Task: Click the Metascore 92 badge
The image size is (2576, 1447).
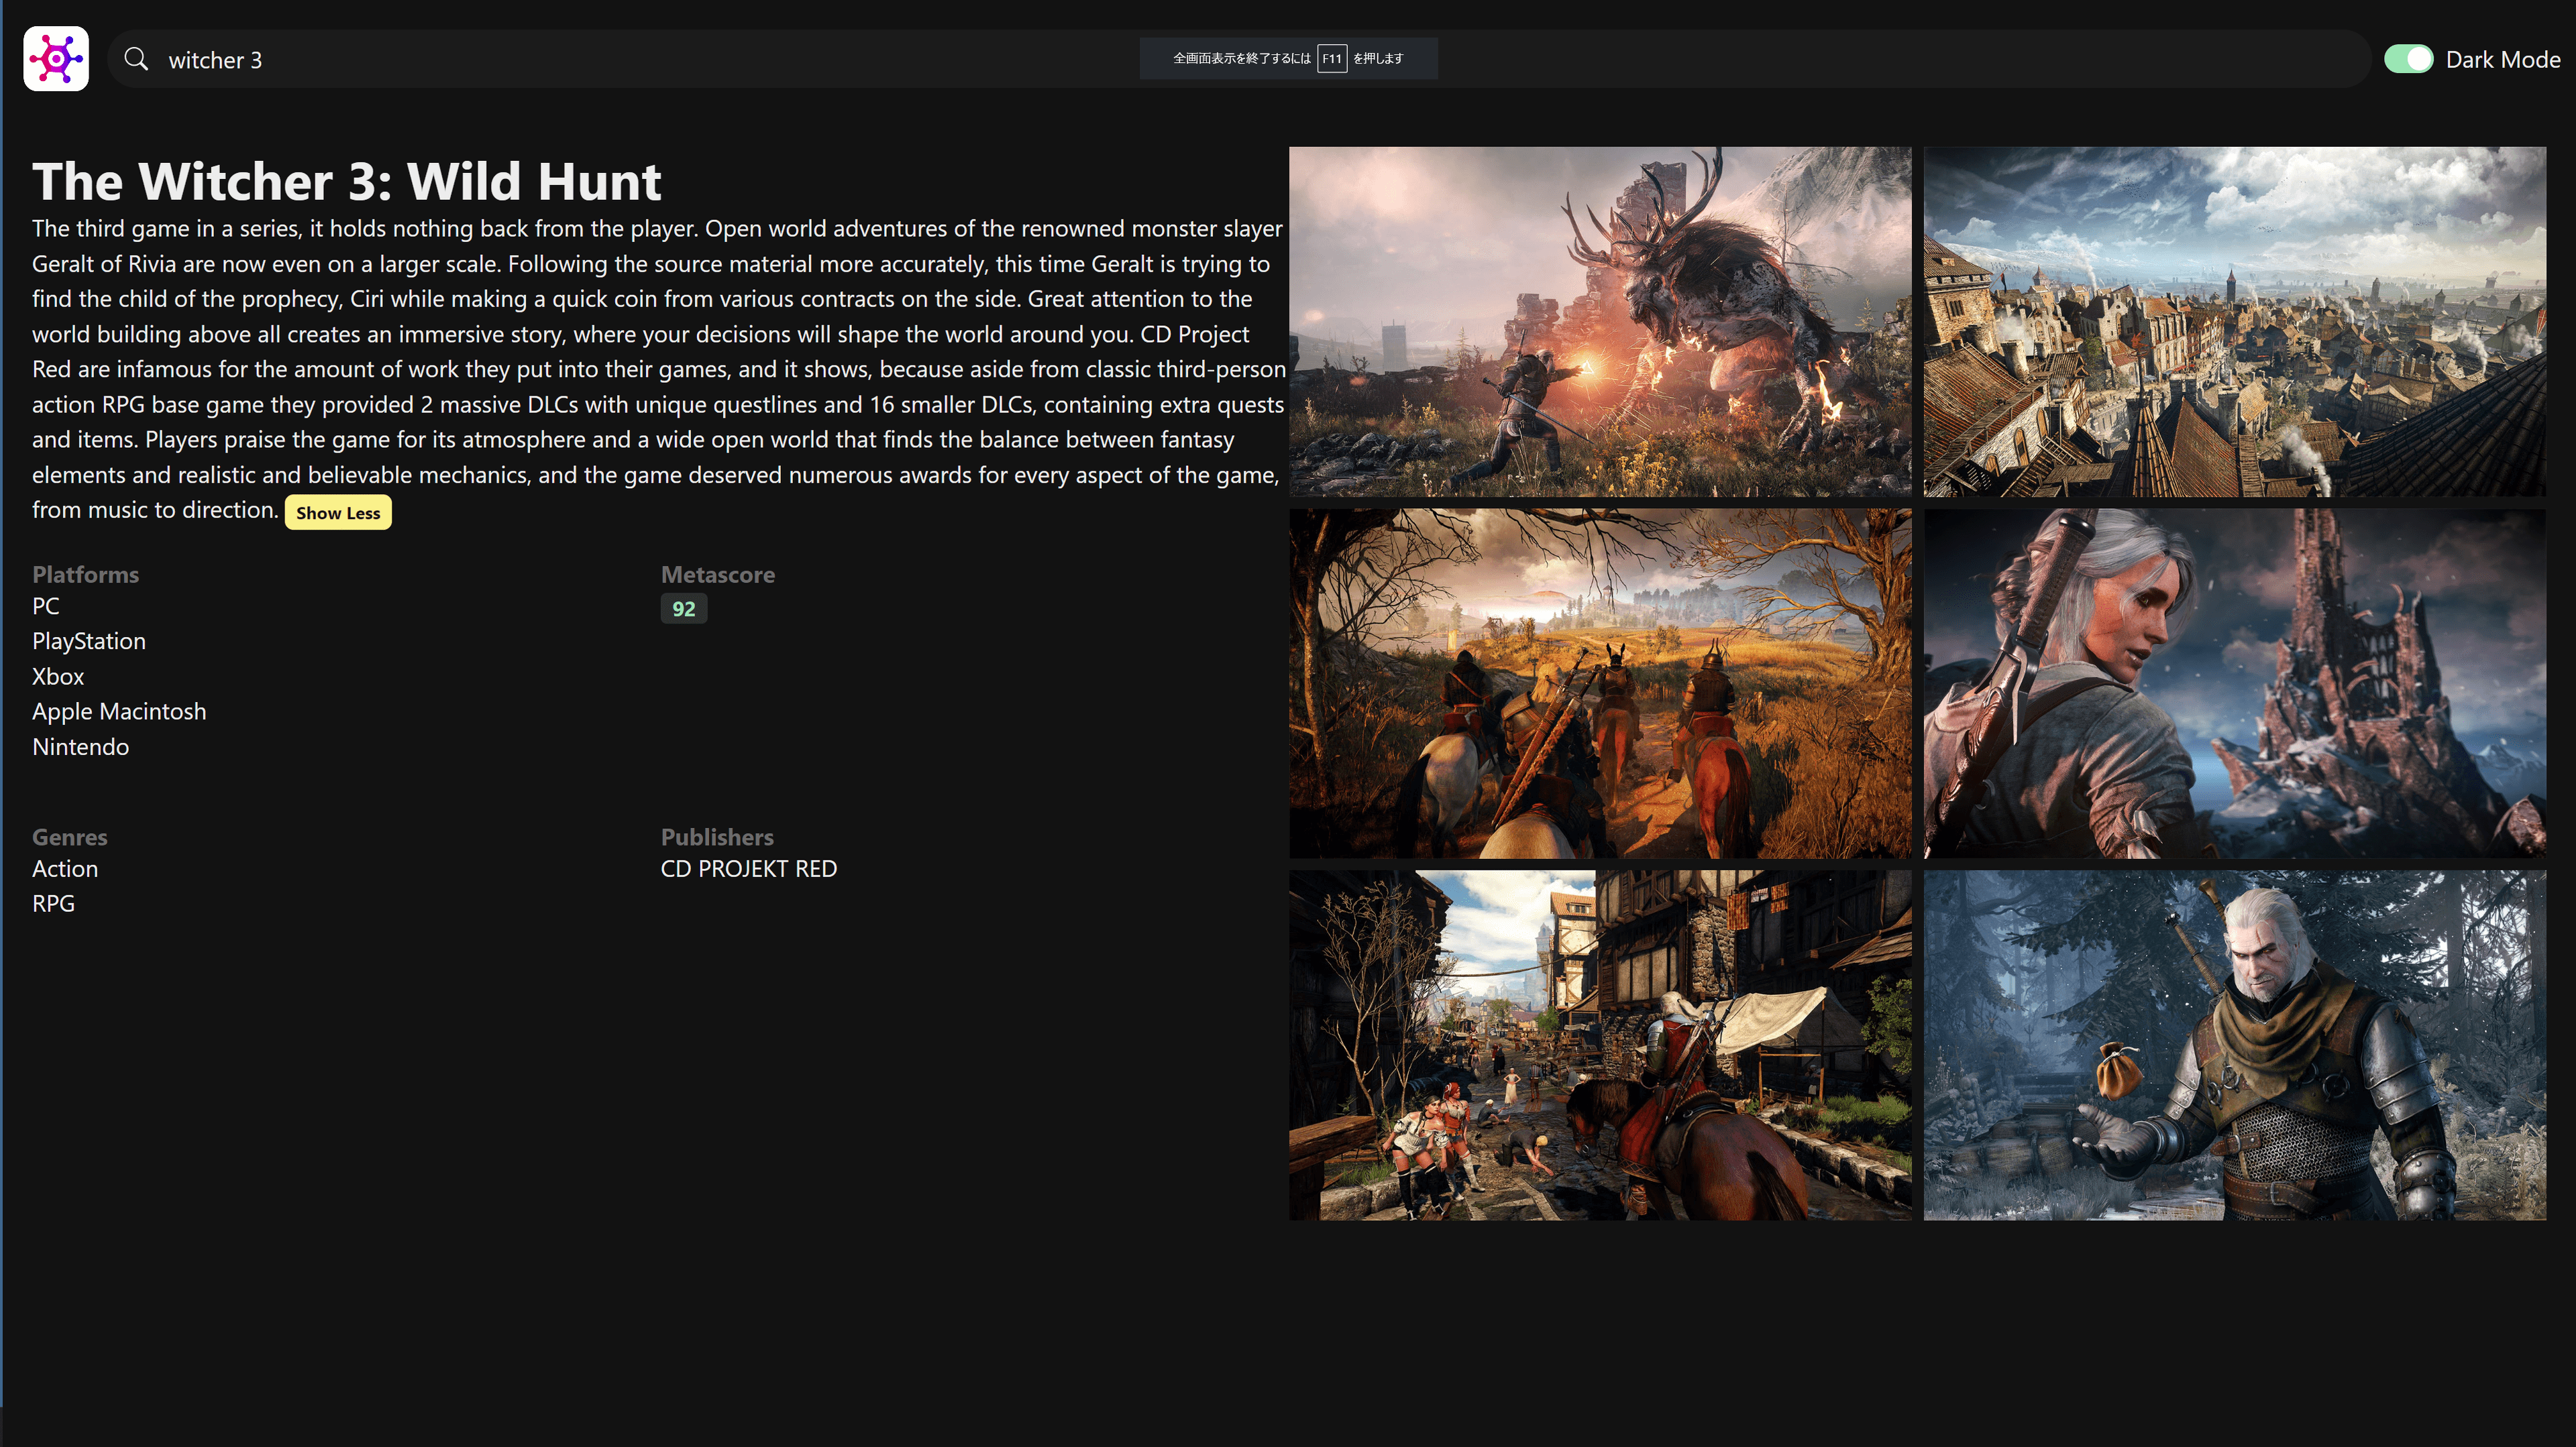Action: click(x=684, y=609)
